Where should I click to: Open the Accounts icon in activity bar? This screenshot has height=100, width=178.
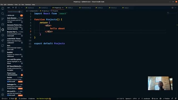(x=3, y=89)
